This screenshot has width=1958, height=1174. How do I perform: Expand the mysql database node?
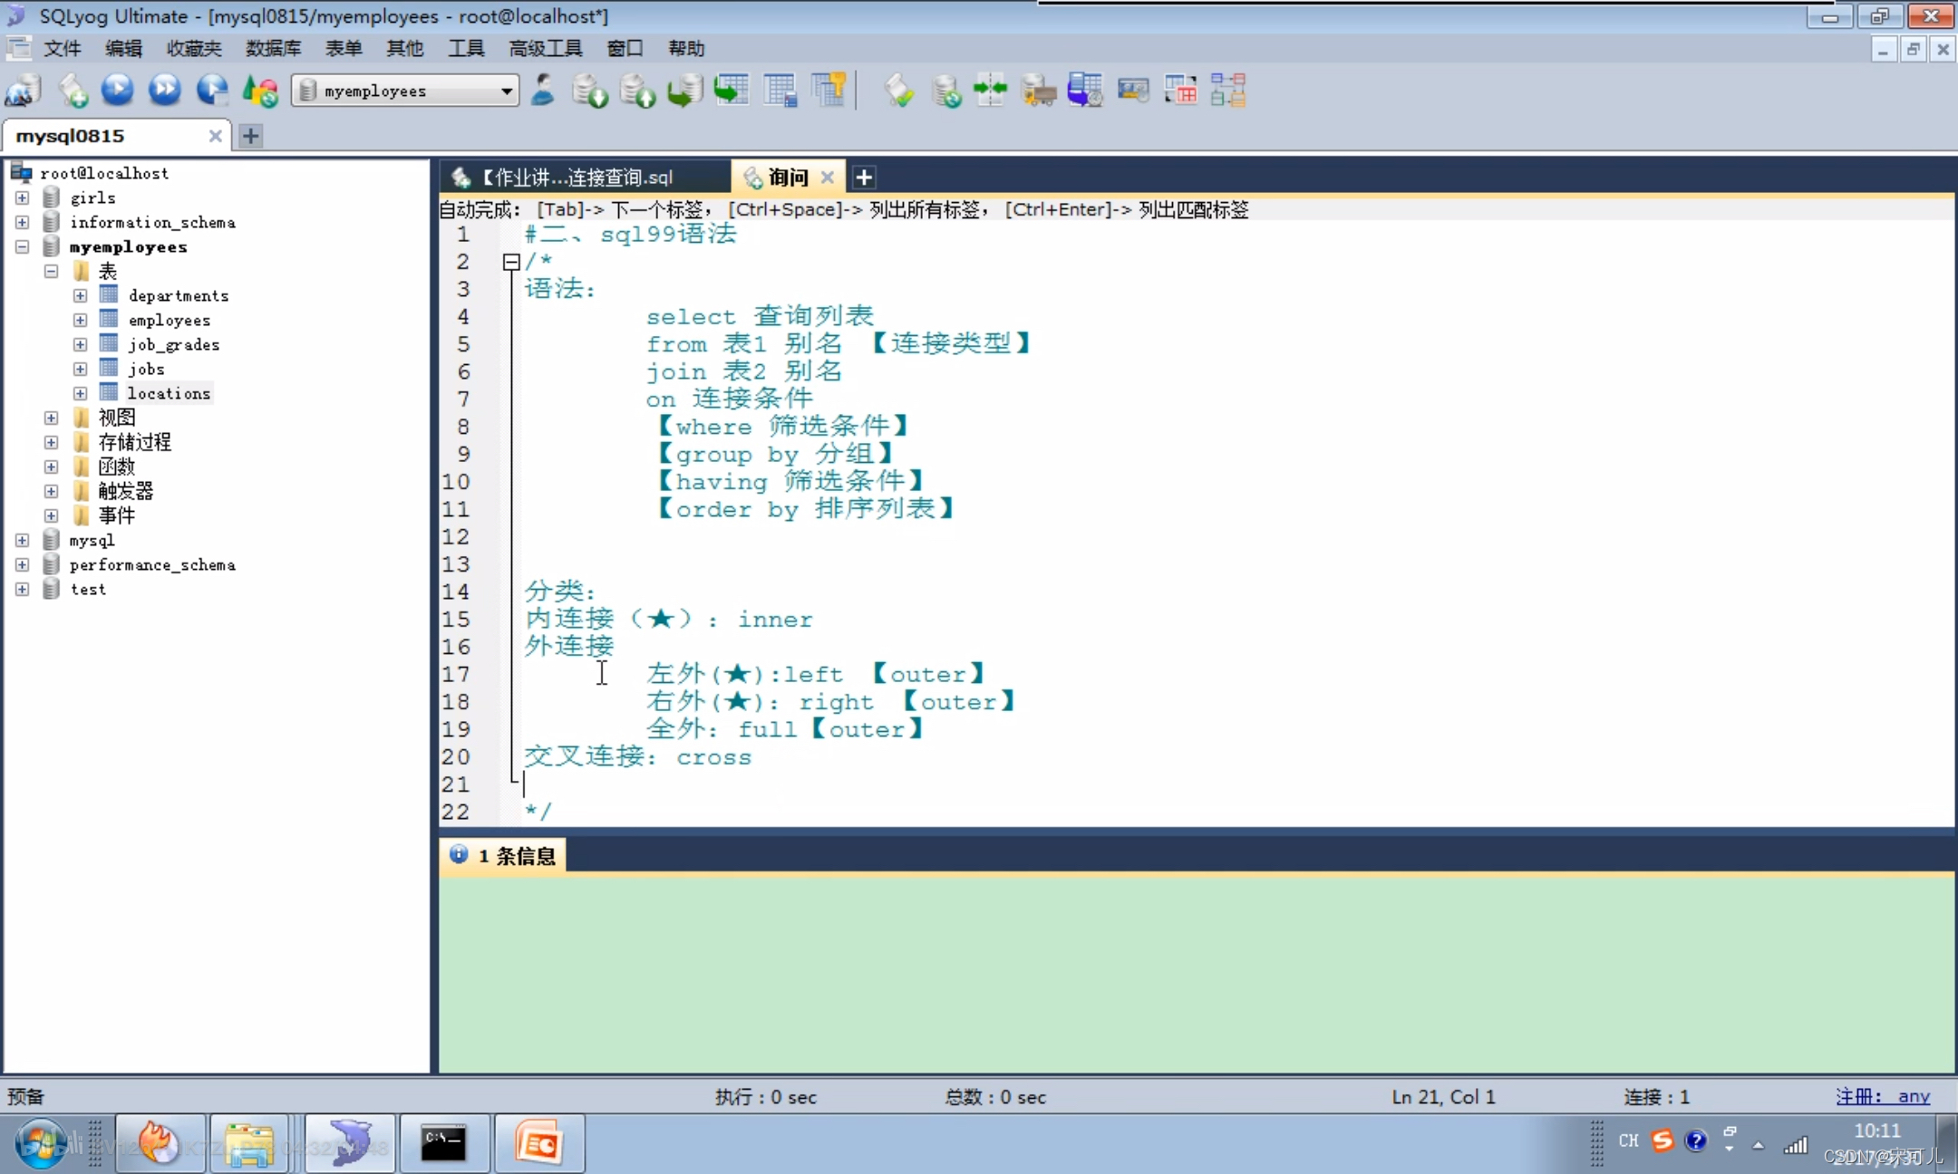tap(22, 540)
